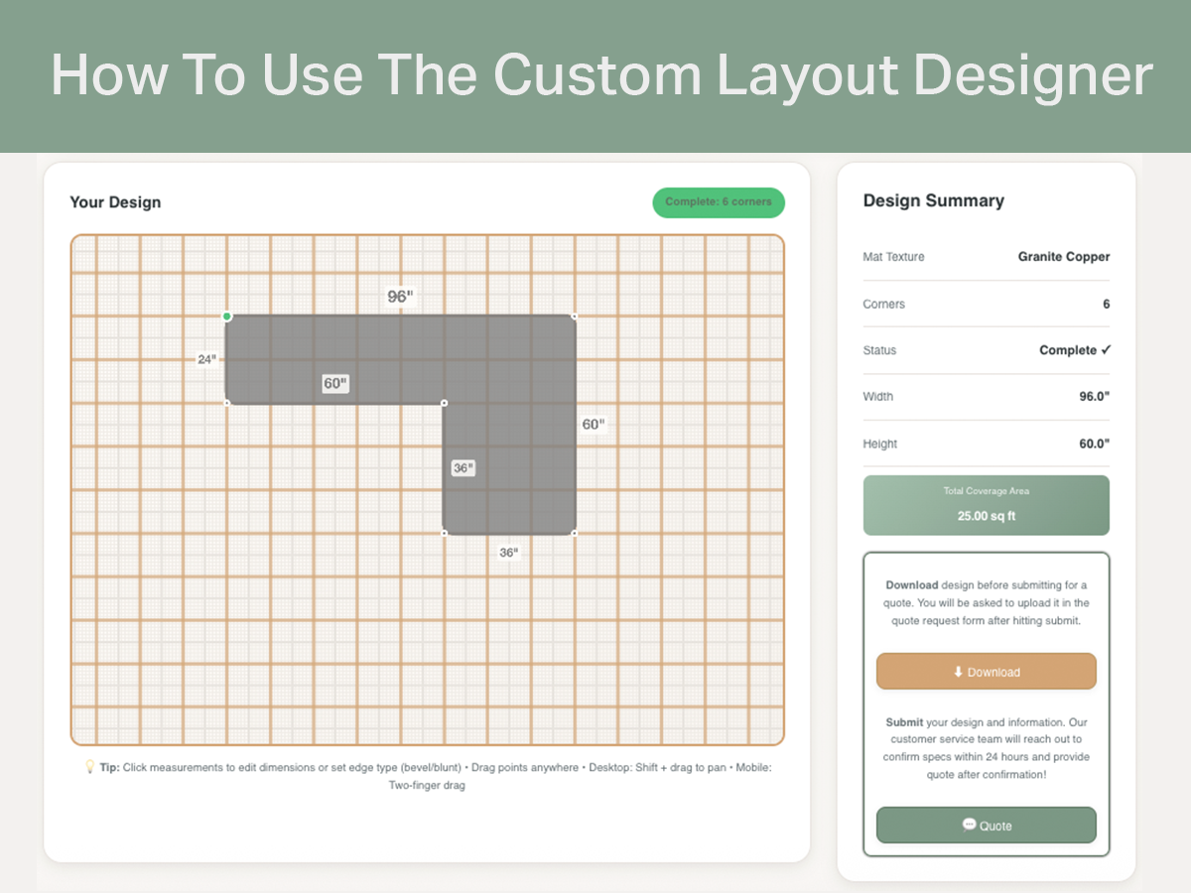Click the 36" measurement inside vertical leg
The image size is (1191, 893).
pos(463,468)
